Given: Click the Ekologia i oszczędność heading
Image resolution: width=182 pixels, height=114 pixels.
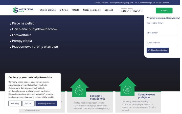Looking at the screenshot, I should [x=98, y=97].
